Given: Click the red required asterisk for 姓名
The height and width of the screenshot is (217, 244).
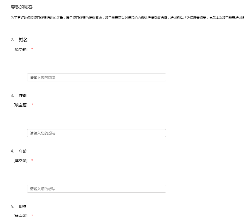Looking at the screenshot, I should 32,49.
